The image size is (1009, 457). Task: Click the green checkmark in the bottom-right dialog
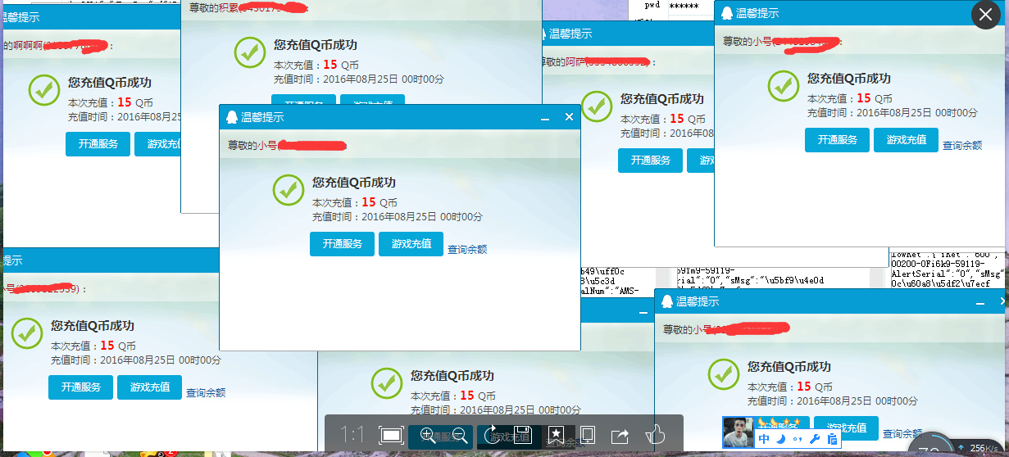724,373
